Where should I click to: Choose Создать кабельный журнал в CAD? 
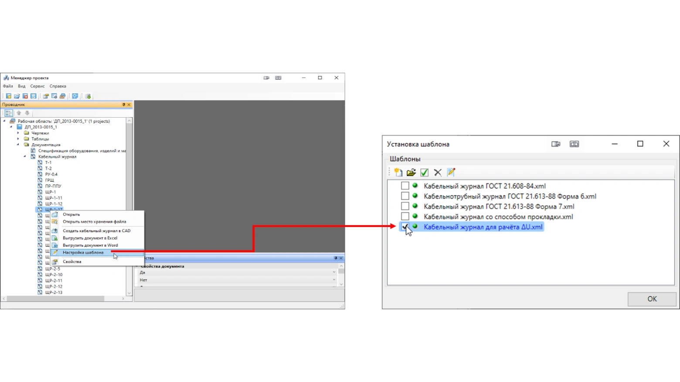[96, 231]
